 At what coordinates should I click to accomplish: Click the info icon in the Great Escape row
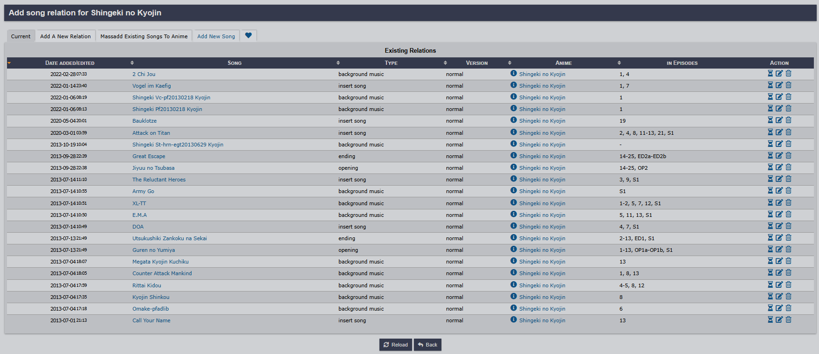click(x=513, y=156)
